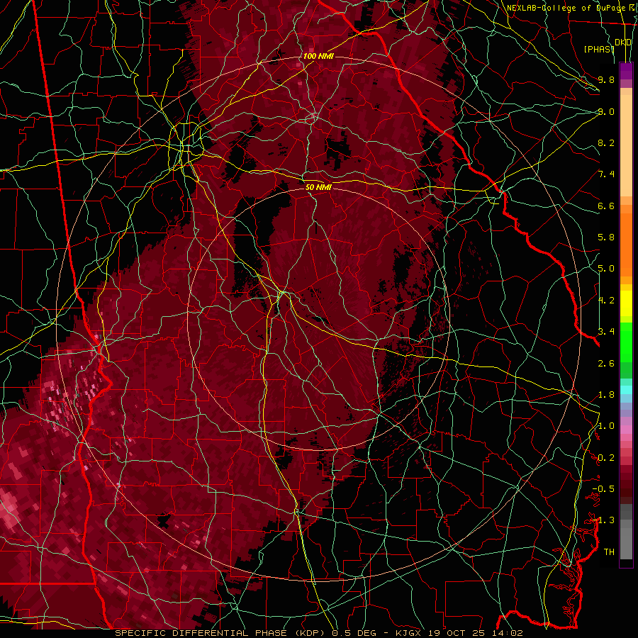Click the 7.4 value on the color scale
This screenshot has height=638, width=638.
[606, 174]
